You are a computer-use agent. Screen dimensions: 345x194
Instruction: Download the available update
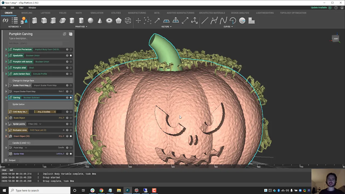[330, 8]
